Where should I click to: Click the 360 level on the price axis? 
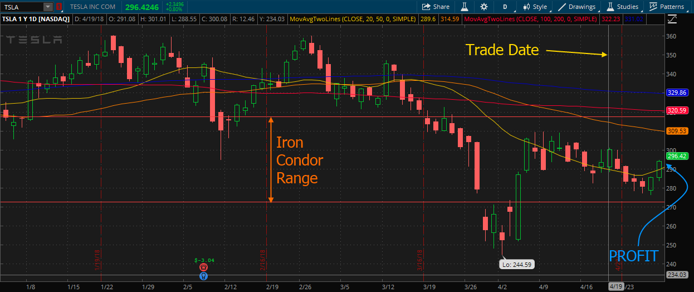671,36
